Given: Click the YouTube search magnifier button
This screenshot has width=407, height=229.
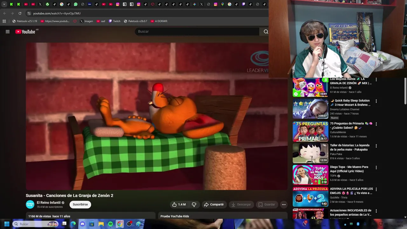Looking at the screenshot, I should (x=266, y=31).
